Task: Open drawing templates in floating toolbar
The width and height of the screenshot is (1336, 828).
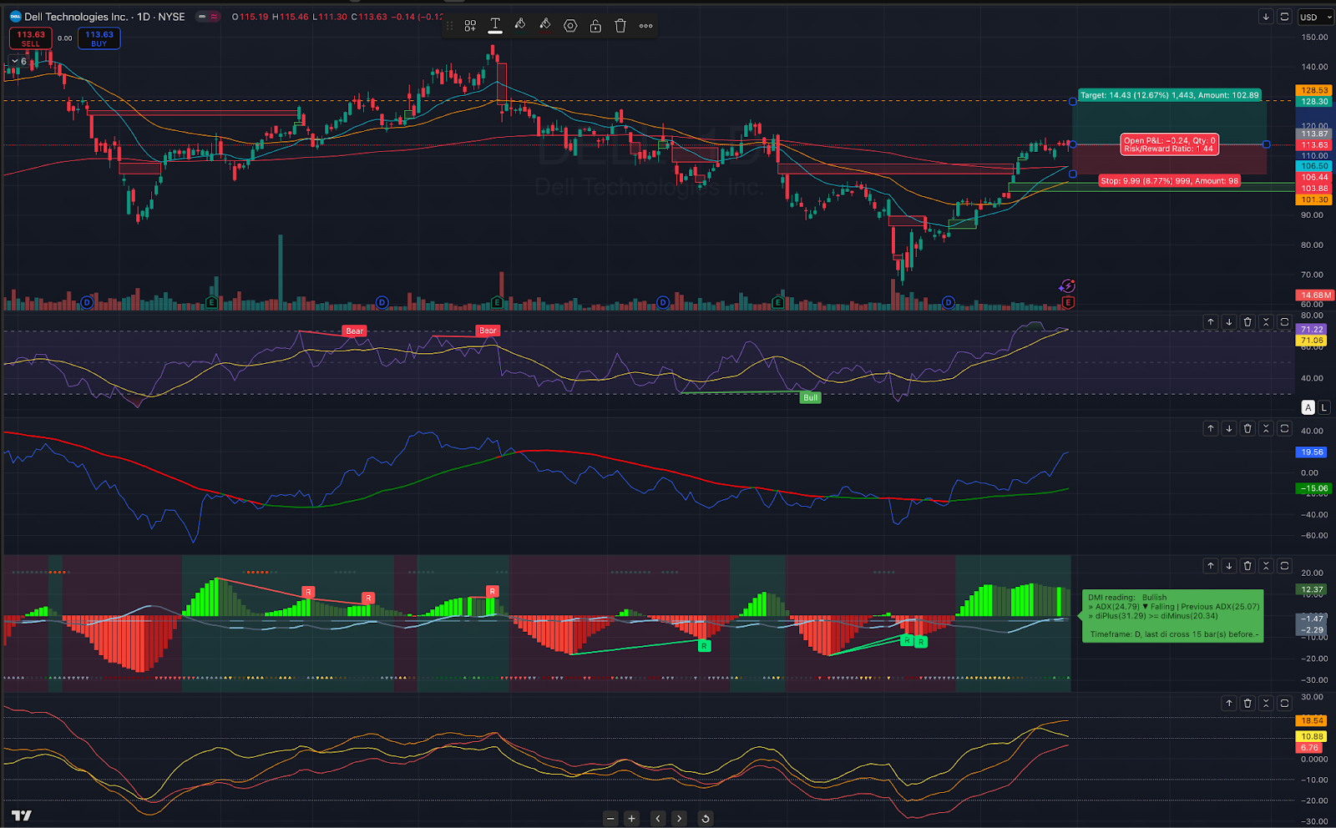Action: tap(470, 26)
